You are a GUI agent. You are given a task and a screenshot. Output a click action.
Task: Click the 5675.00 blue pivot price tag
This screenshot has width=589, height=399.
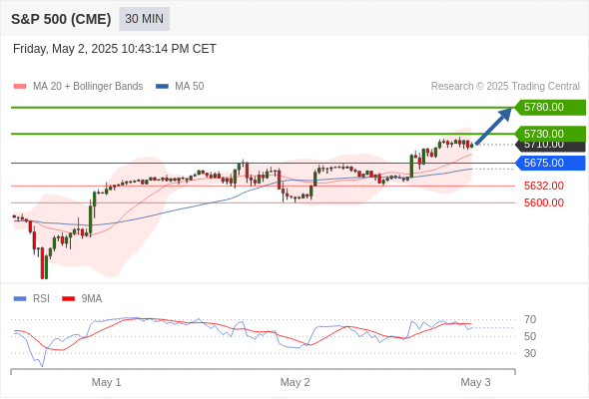(x=550, y=163)
